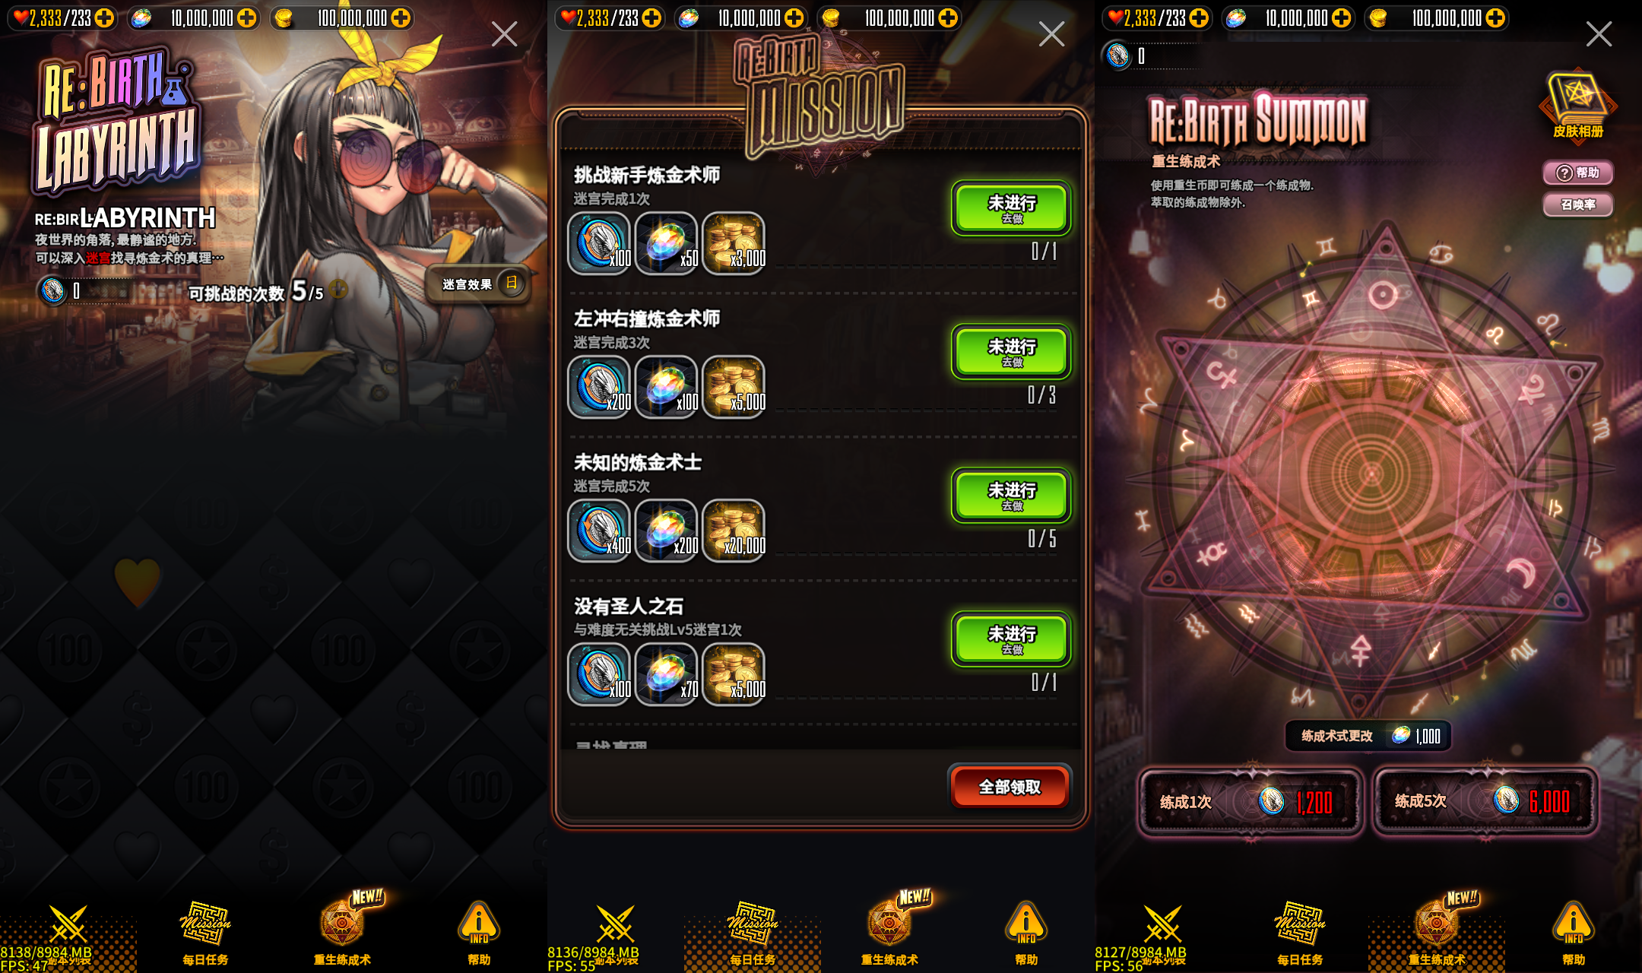The height and width of the screenshot is (973, 1642).
Task: Click 未进行 button for 未知的炼金术士 mission
Action: pos(1011,496)
